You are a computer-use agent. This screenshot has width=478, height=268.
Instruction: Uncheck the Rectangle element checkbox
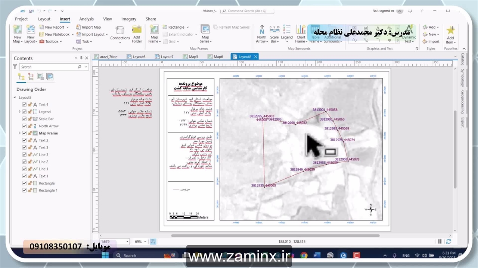(24, 183)
